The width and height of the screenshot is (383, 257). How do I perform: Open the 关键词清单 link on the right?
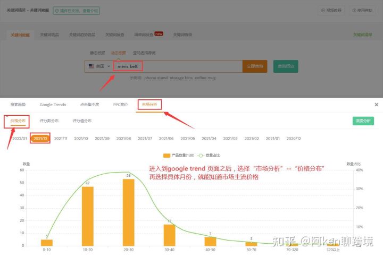click(x=363, y=35)
